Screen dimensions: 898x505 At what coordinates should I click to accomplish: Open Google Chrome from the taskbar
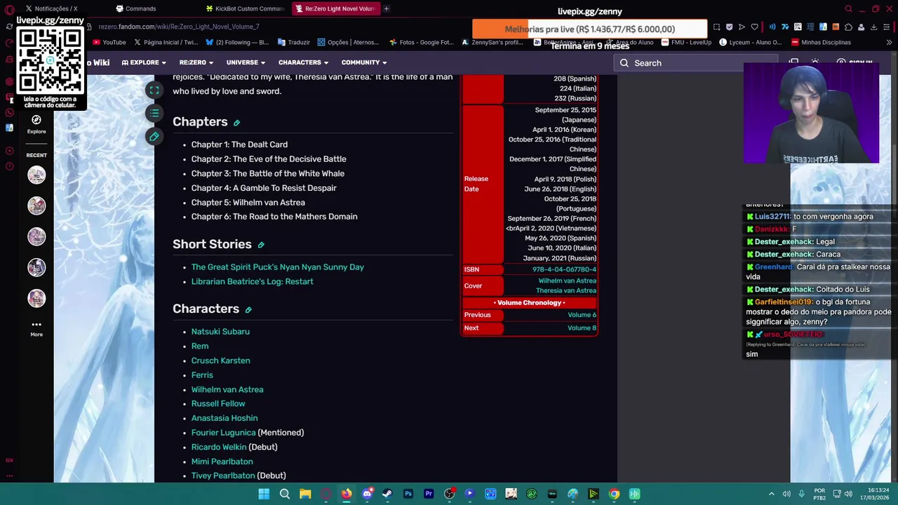[614, 494]
